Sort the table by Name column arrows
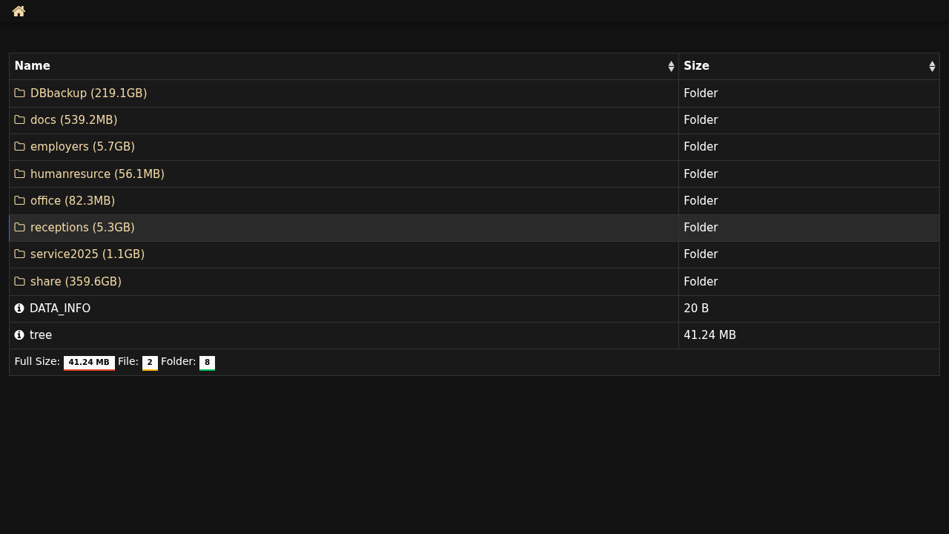Image resolution: width=949 pixels, height=534 pixels. [671, 67]
